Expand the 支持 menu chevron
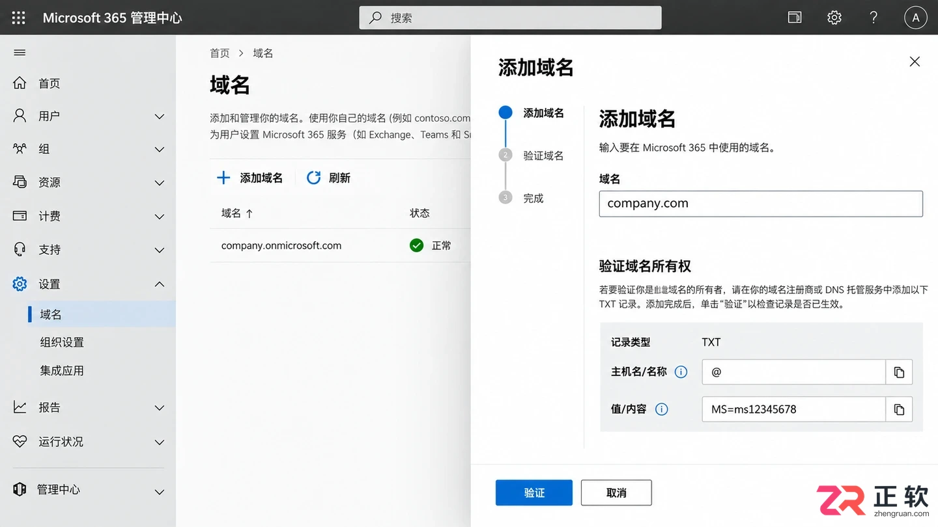Image resolution: width=938 pixels, height=527 pixels. point(160,250)
